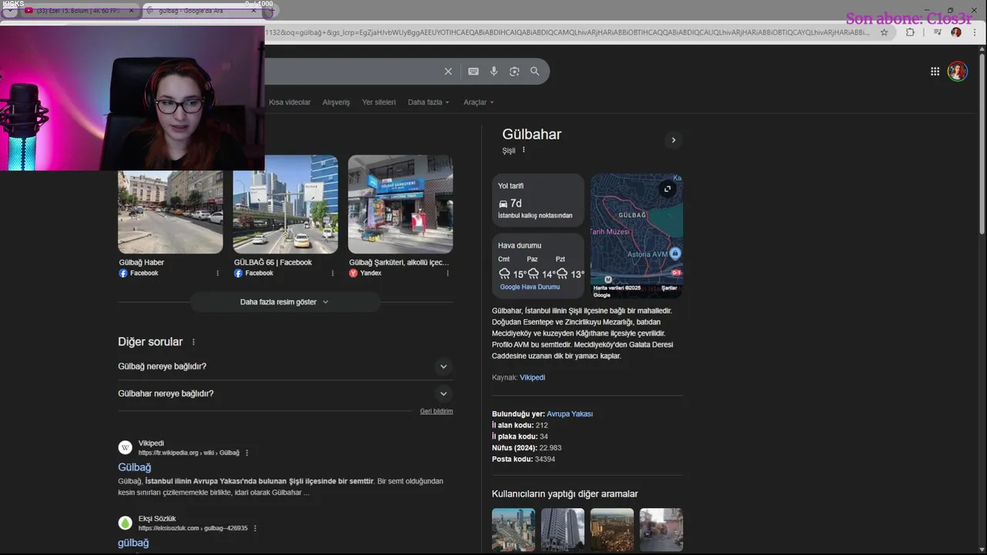The width and height of the screenshot is (987, 555).
Task: Click the magnifier search button
Action: pyautogui.click(x=534, y=71)
